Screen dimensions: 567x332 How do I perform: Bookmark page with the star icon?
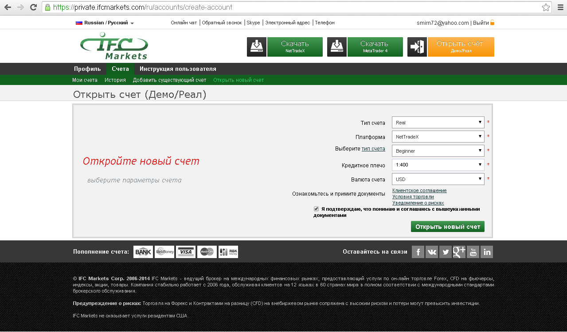pos(546,8)
